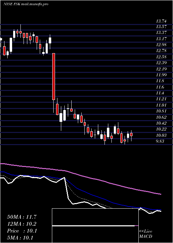The height and width of the screenshot is (243, 173).
Task: Click the 12.19 price axis label
Action: [x=162, y=69]
